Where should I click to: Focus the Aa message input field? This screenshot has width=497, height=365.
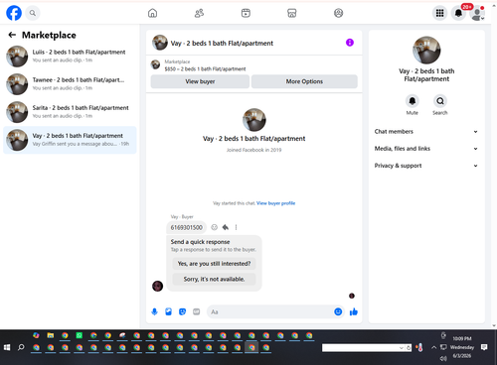[x=270, y=311]
